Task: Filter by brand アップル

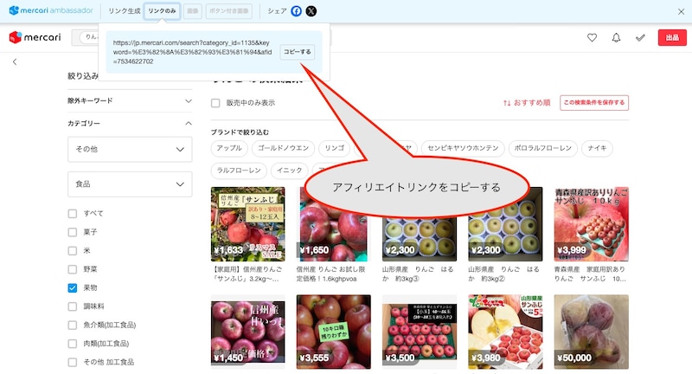Action: point(229,148)
